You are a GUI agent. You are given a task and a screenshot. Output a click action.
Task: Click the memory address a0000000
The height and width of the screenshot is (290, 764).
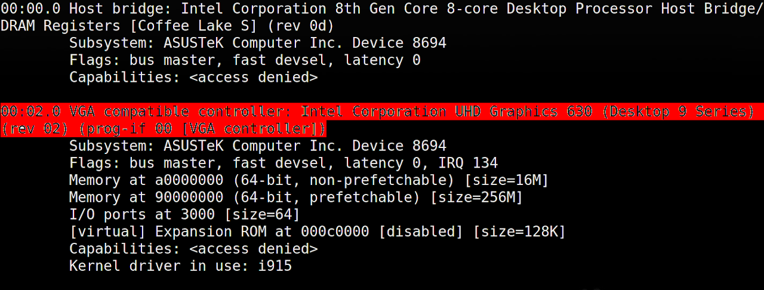click(x=189, y=180)
